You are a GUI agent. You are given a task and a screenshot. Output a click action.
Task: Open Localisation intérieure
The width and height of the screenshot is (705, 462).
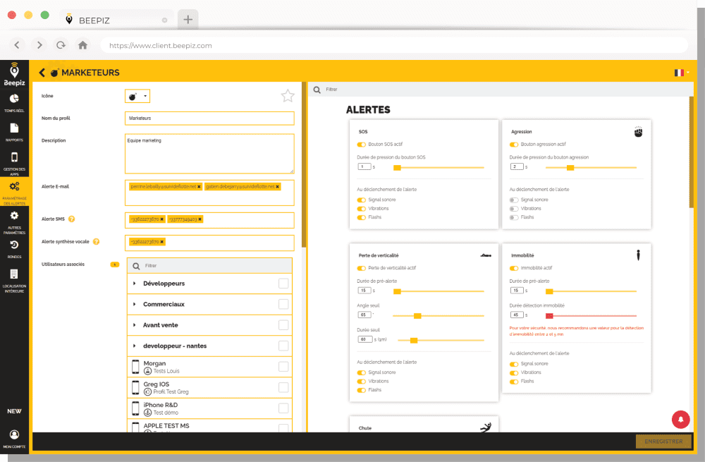click(x=14, y=276)
